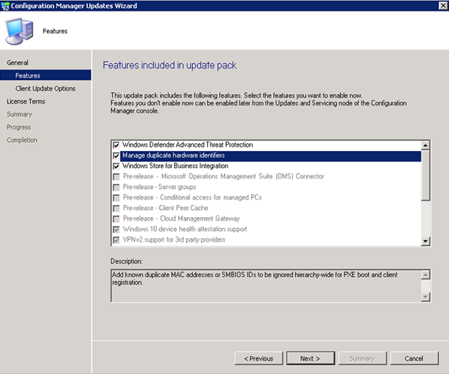Toggle Windows 10 device health attestation checkbox

click(x=116, y=229)
